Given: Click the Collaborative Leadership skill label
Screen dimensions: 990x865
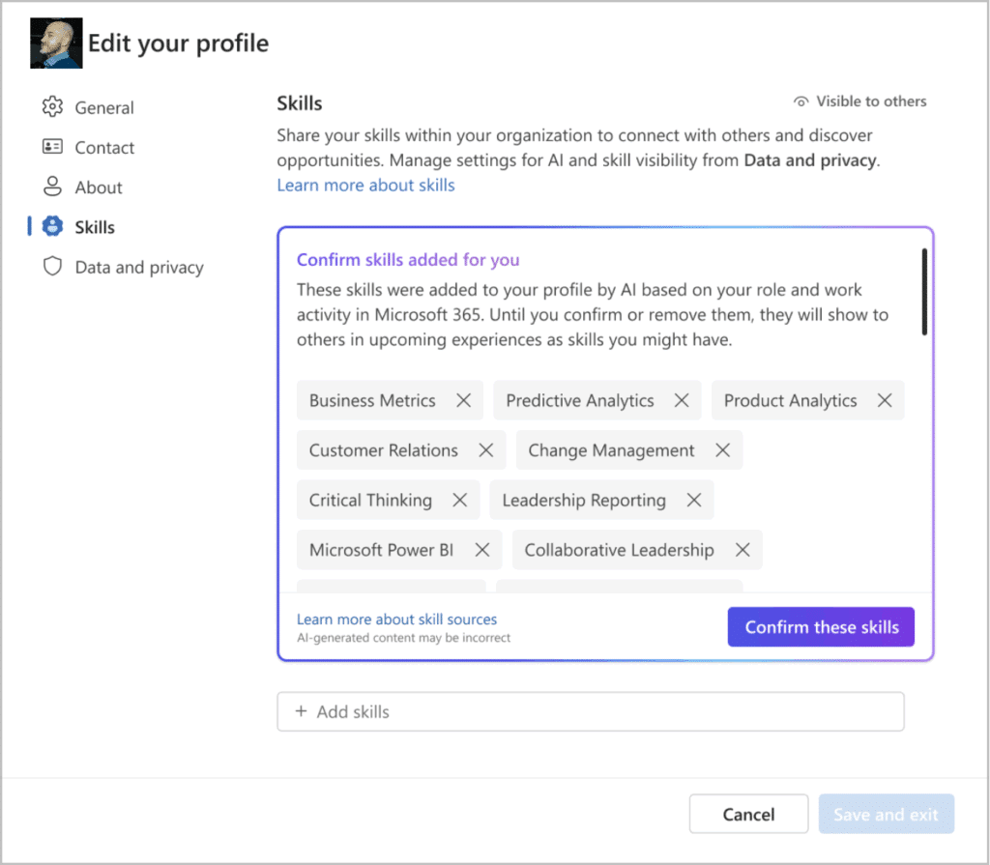Looking at the screenshot, I should point(620,550).
